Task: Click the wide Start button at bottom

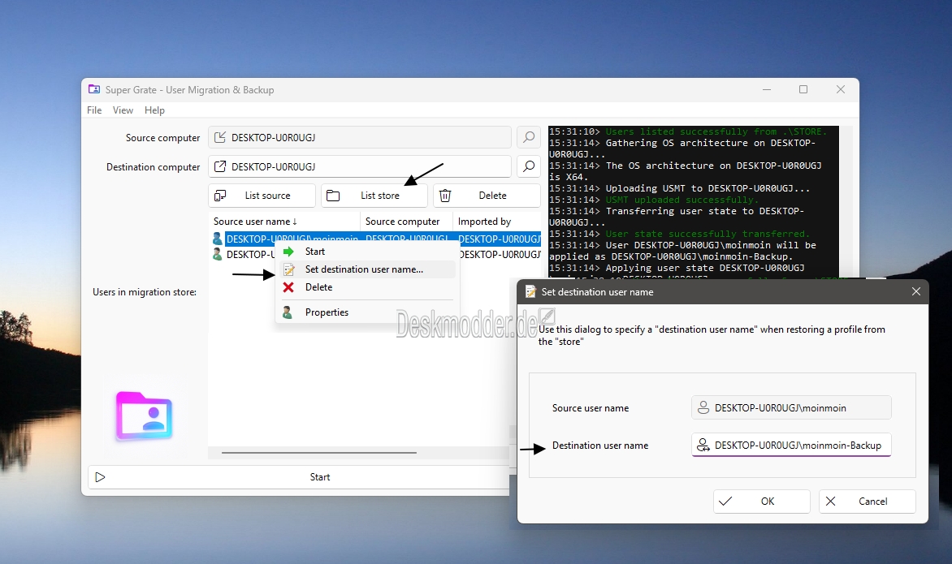Action: point(299,477)
